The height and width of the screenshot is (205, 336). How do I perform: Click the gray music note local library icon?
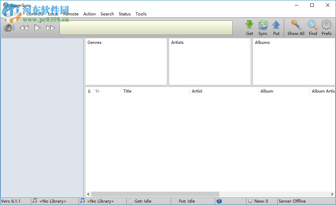pos(35,201)
